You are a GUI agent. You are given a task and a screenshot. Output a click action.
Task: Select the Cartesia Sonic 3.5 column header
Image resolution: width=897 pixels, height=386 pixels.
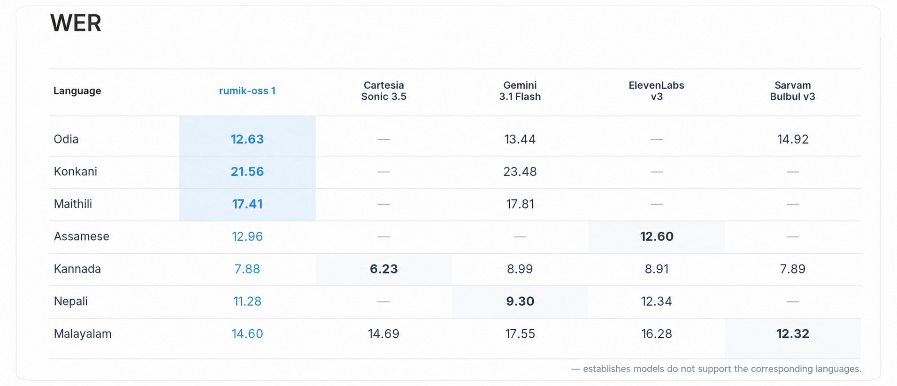[383, 91]
